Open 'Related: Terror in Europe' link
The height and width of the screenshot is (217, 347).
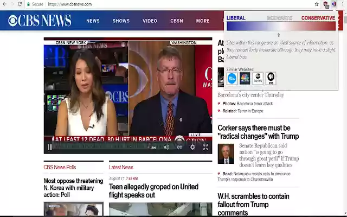point(243,111)
